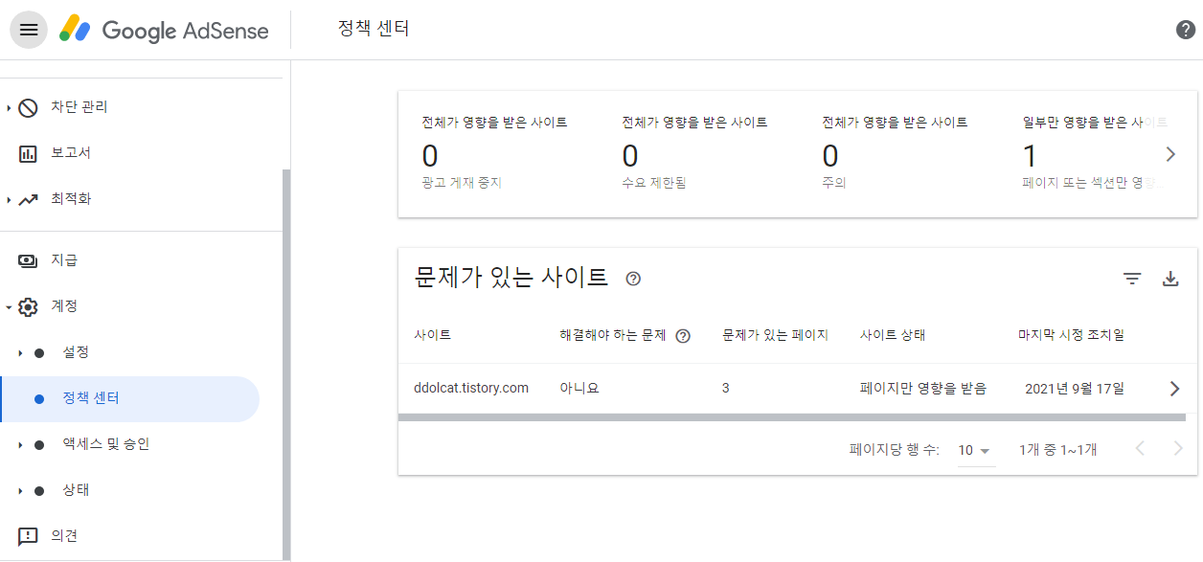This screenshot has width=1203, height=562.
Task: Click the filter icon in site table
Action: 1132,279
